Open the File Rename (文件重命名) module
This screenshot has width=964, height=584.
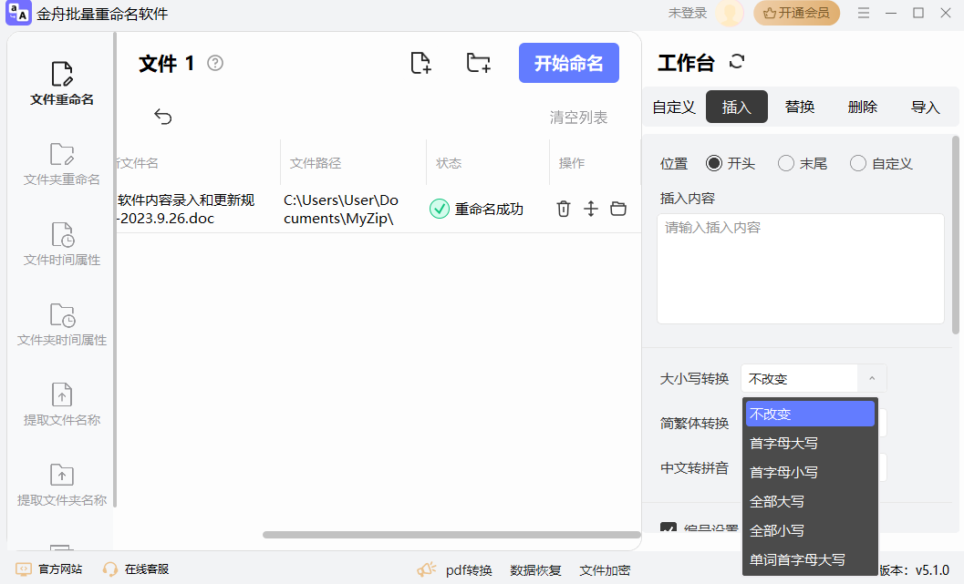click(61, 83)
